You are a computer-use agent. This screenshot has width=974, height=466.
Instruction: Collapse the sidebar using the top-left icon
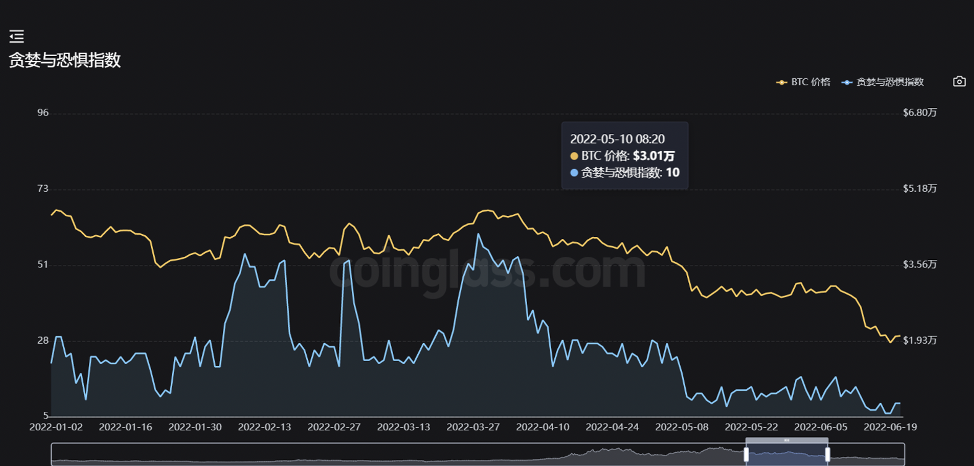click(17, 37)
